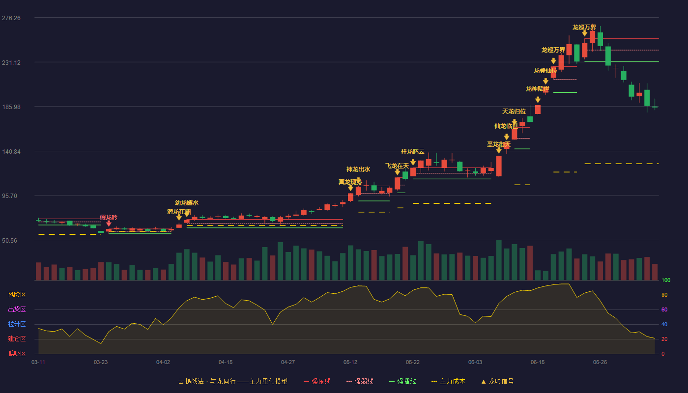This screenshot has width=688, height=393.
Task: Click the 04-15 date label
Action: [226, 362]
